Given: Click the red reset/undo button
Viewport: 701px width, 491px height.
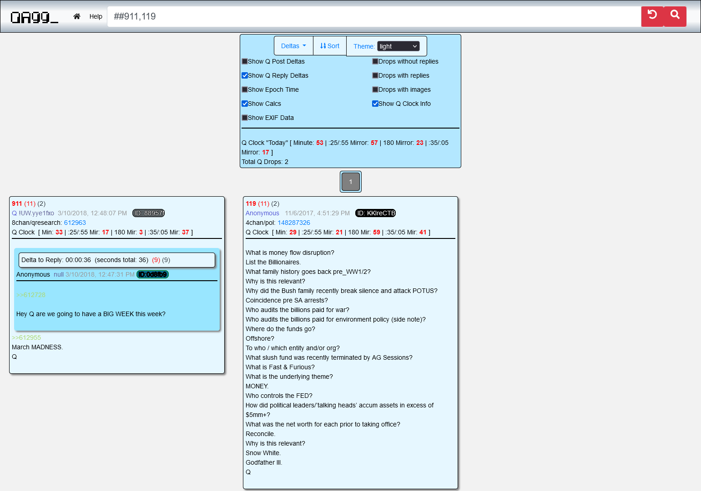Looking at the screenshot, I should (x=652, y=16).
